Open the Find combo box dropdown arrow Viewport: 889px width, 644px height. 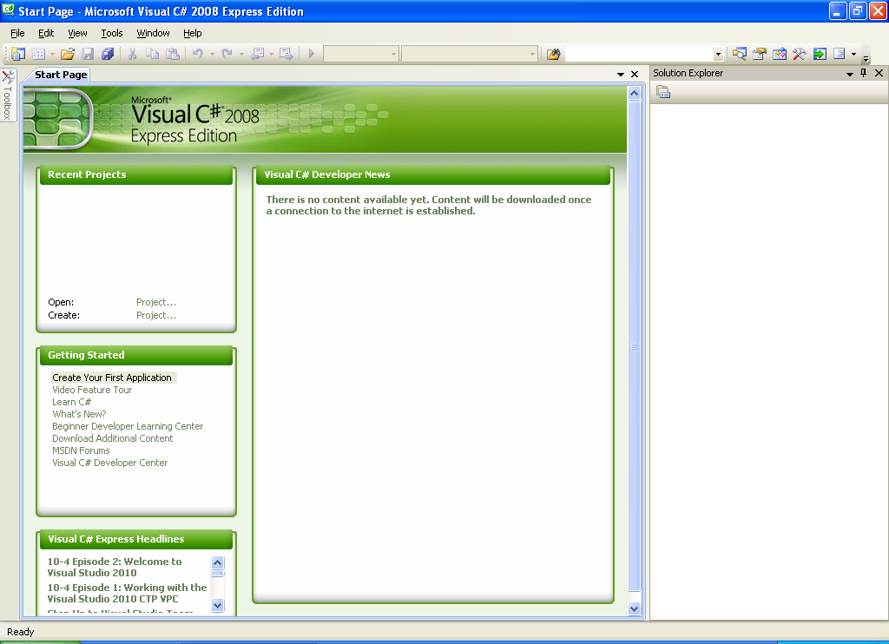[x=718, y=55]
